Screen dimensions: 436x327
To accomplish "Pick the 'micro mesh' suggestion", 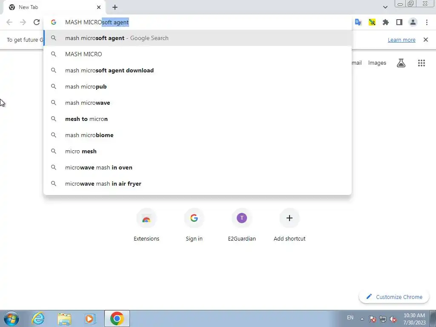I will [x=198, y=151].
